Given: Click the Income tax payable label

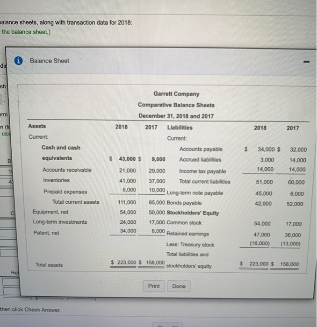Looking at the screenshot, I should (x=202, y=171).
